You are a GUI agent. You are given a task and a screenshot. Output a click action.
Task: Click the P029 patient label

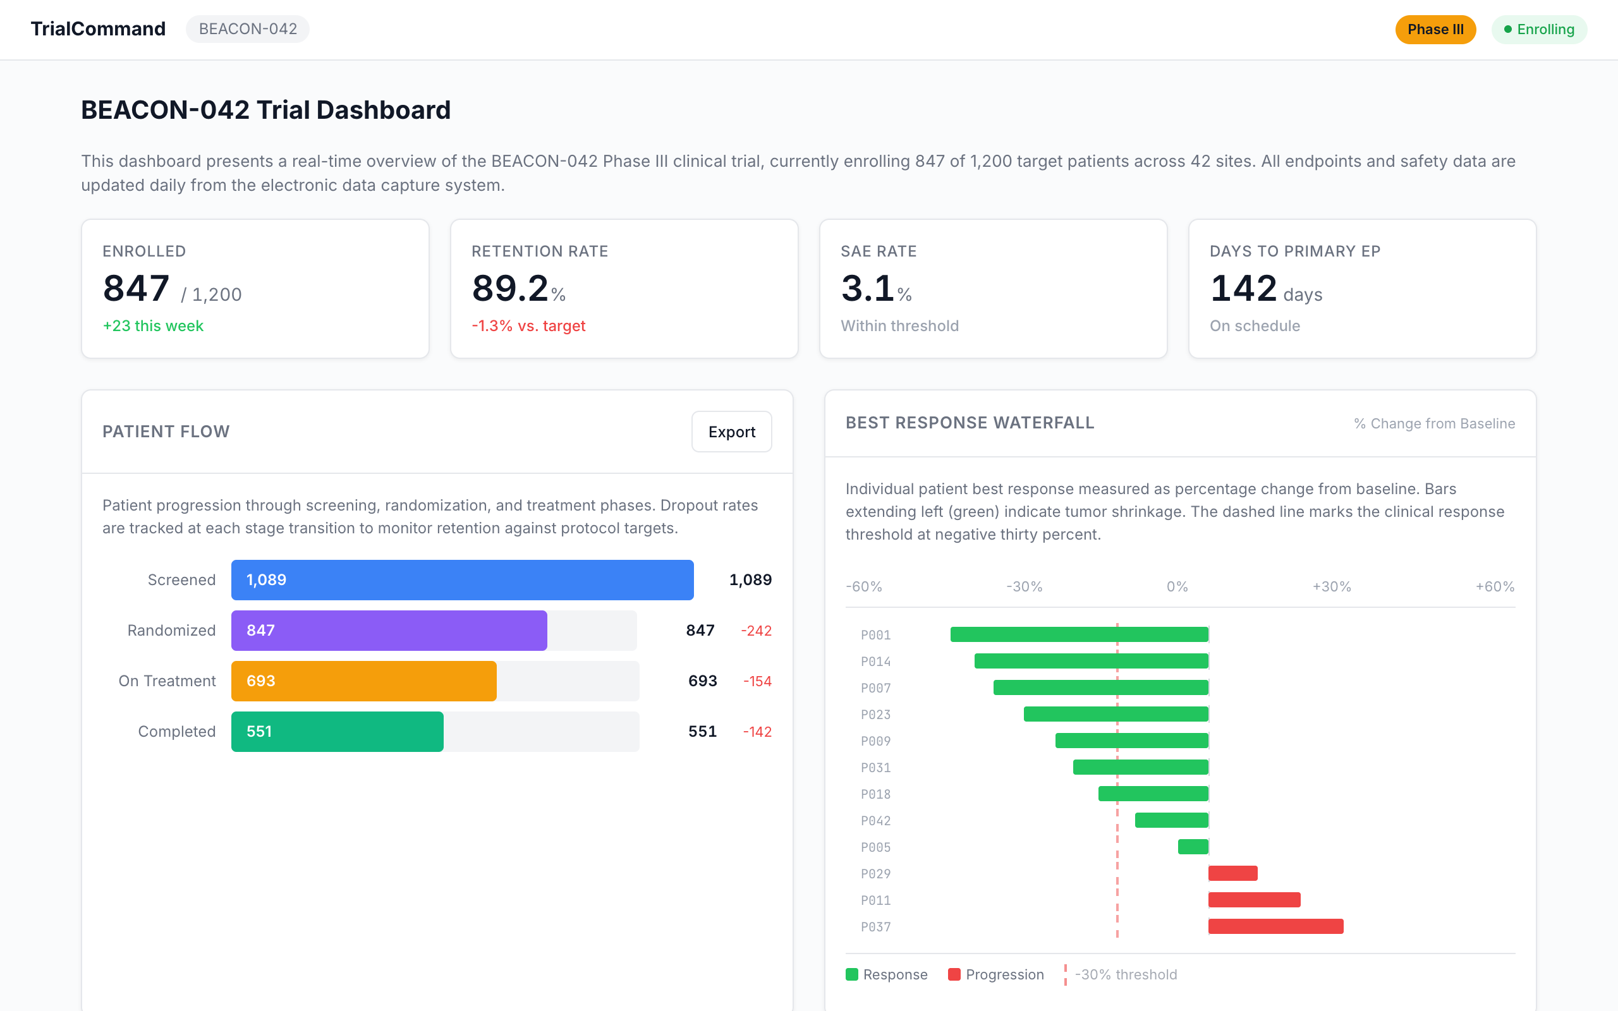point(875,874)
